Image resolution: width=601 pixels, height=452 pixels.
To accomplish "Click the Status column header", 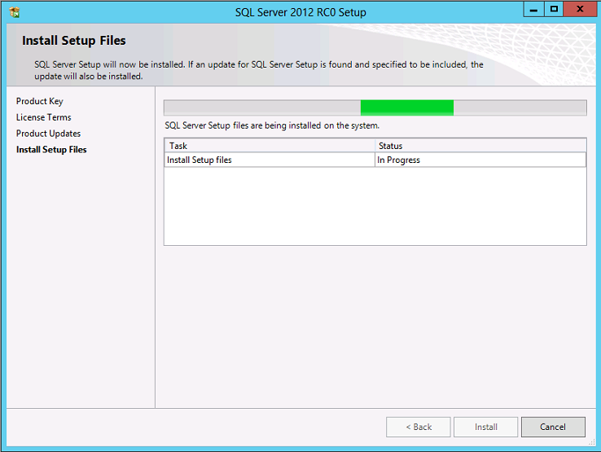I will point(480,146).
